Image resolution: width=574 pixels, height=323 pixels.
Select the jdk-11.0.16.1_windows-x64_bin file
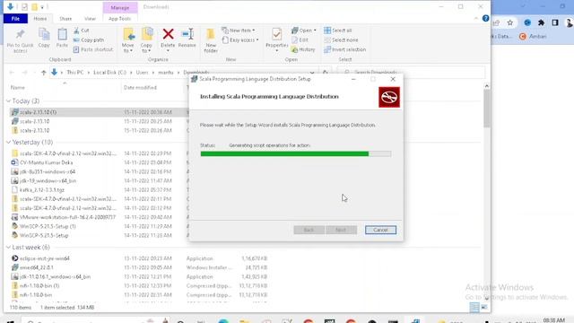56,277
